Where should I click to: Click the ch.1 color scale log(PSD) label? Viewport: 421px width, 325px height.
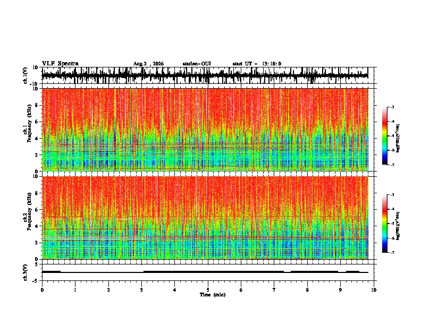pos(398,138)
